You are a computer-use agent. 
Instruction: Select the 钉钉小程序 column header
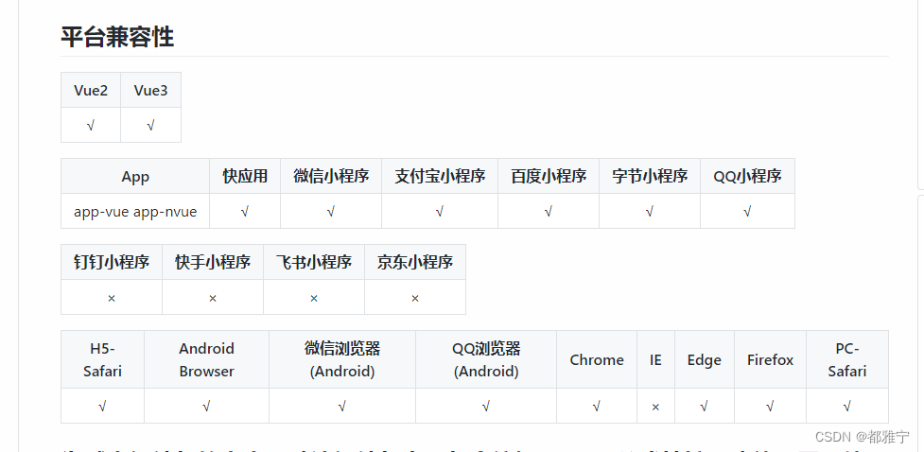112,262
